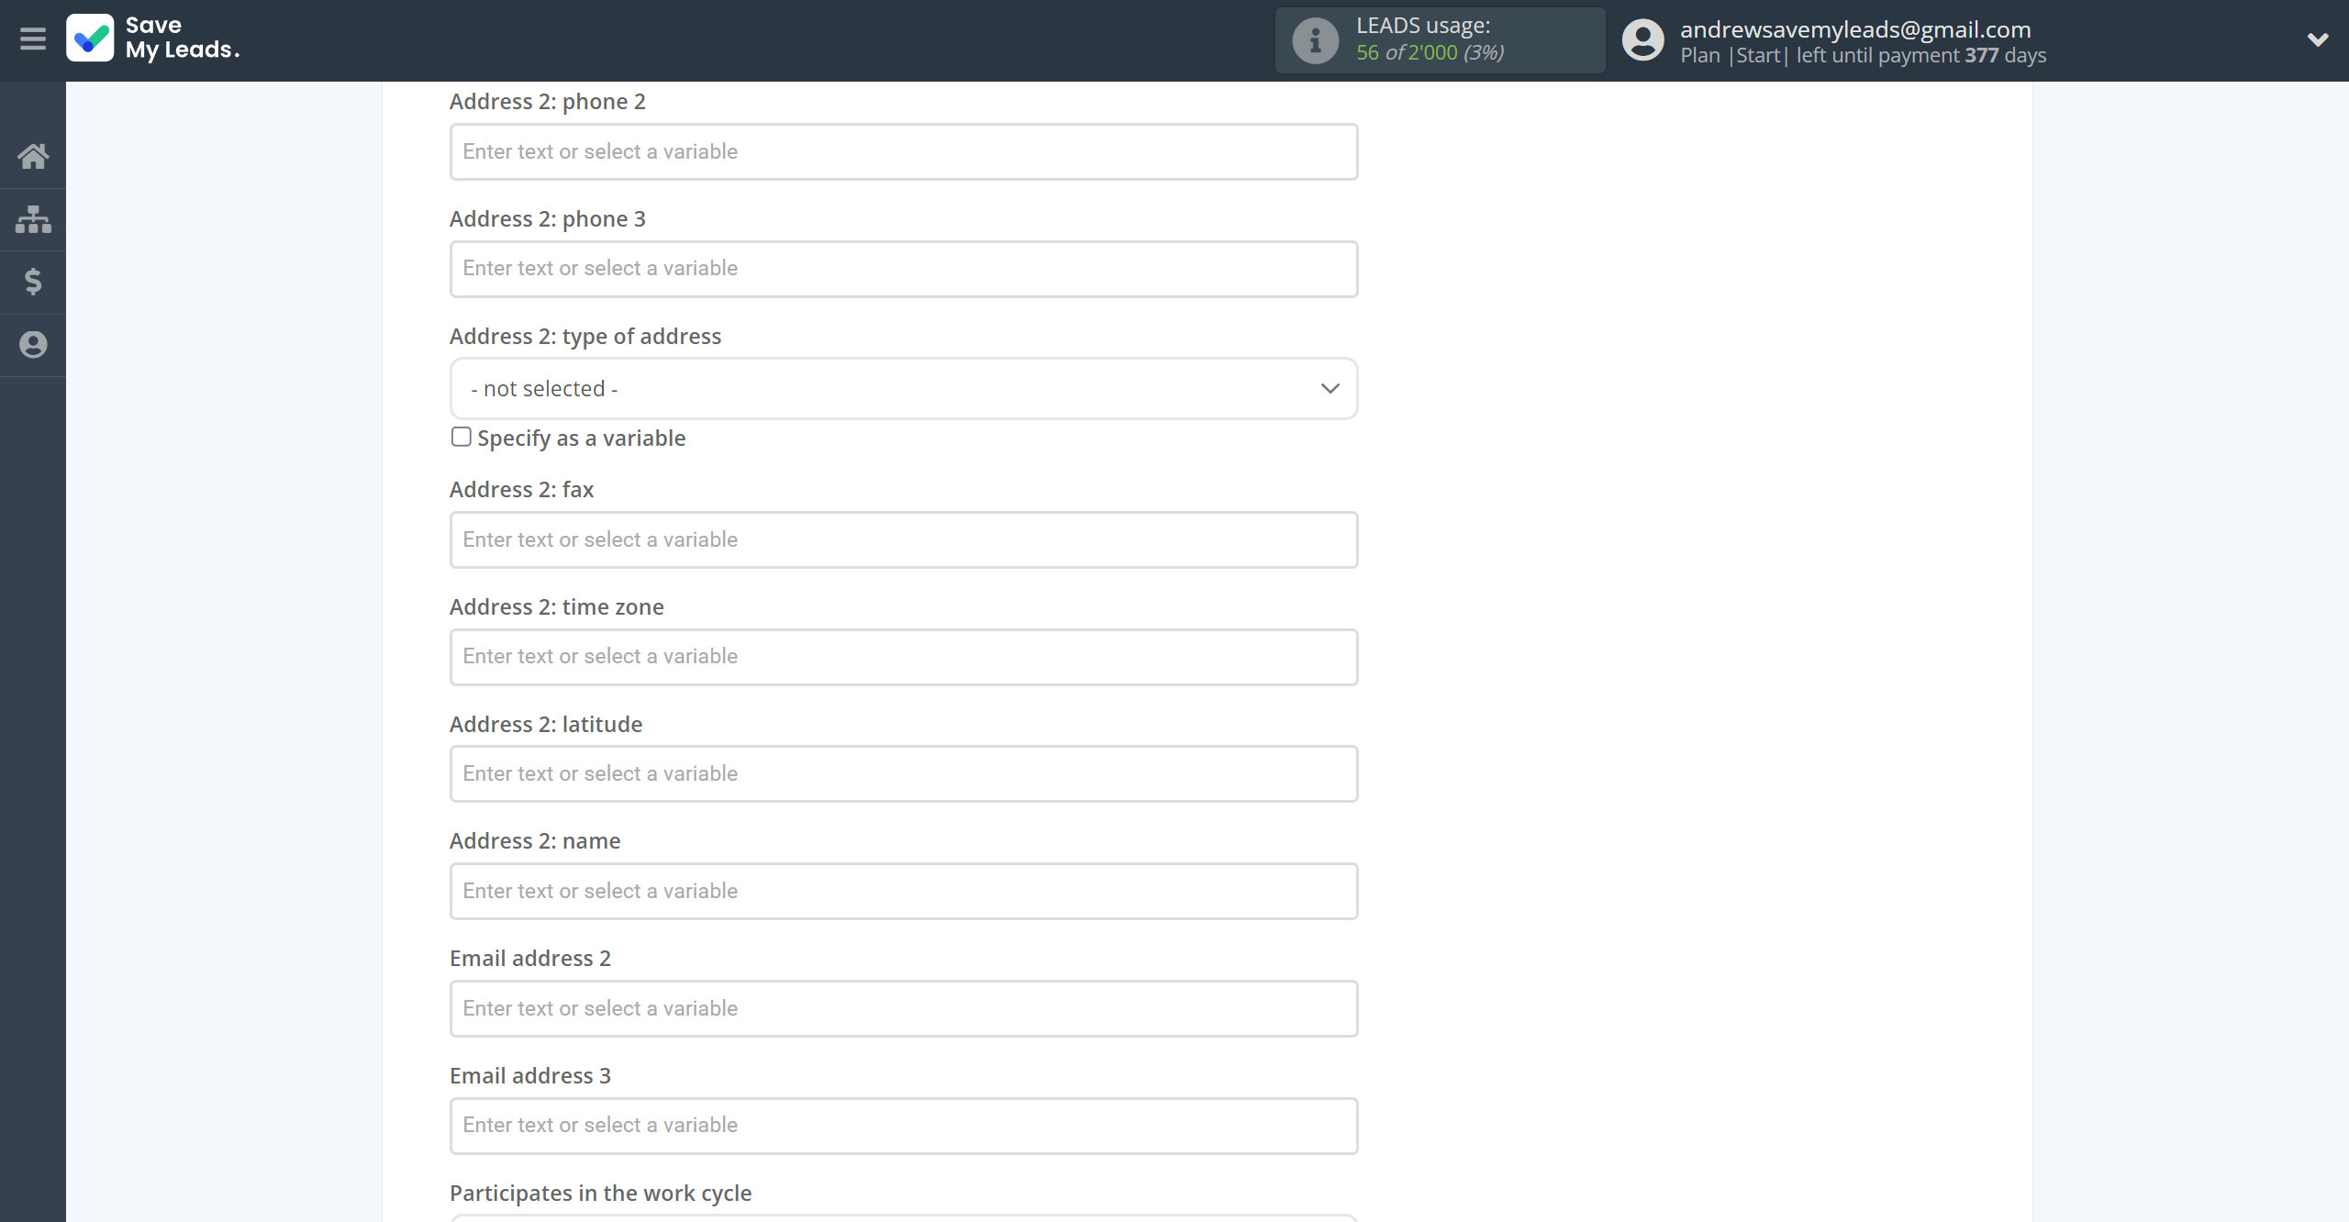
Task: Focus the Address 2: phone 2 field
Action: coord(903,152)
